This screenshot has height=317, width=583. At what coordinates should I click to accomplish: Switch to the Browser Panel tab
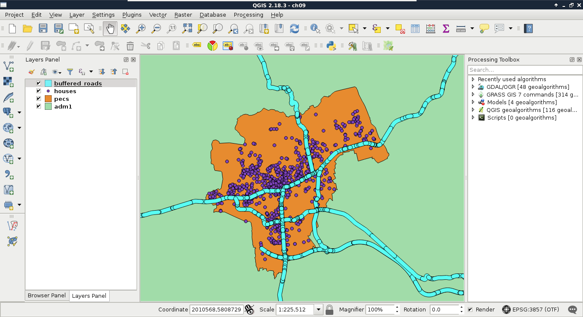47,296
